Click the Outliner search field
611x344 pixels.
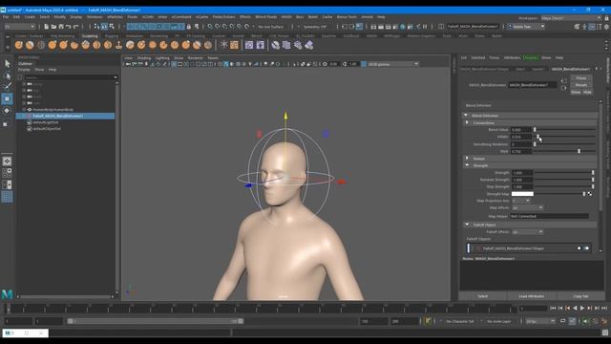coord(69,77)
